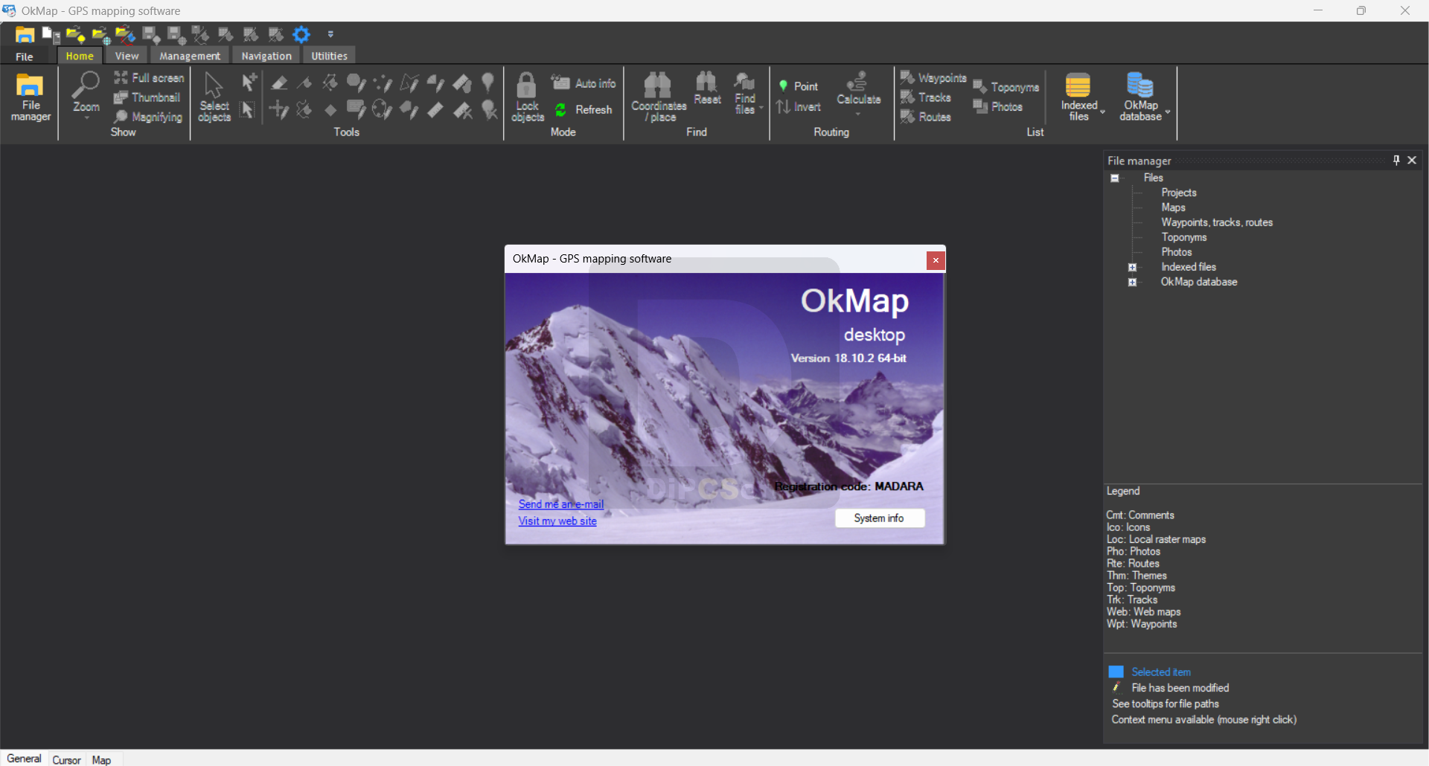The width and height of the screenshot is (1429, 766).
Task: Open the File manager ribbon button
Action: point(31,97)
